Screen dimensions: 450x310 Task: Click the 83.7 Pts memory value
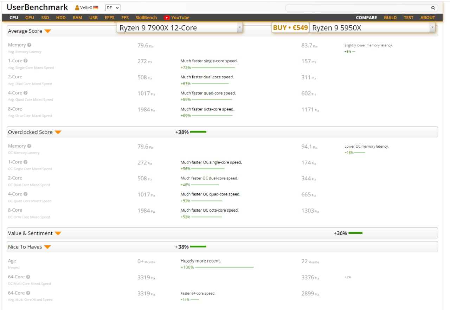309,46
